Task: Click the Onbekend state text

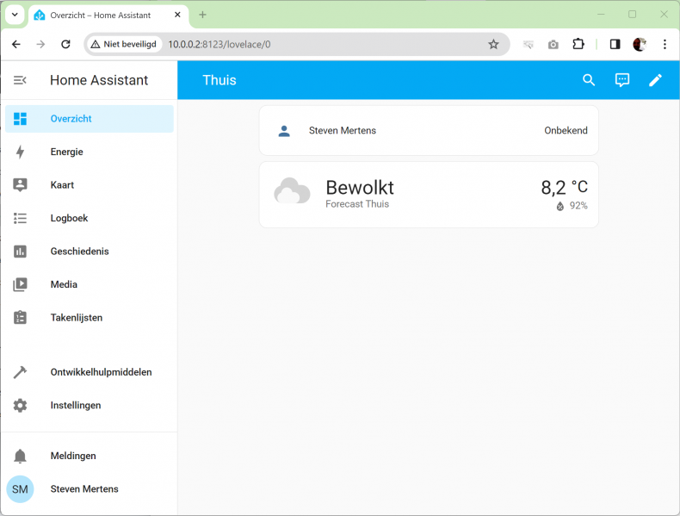Action: click(566, 131)
